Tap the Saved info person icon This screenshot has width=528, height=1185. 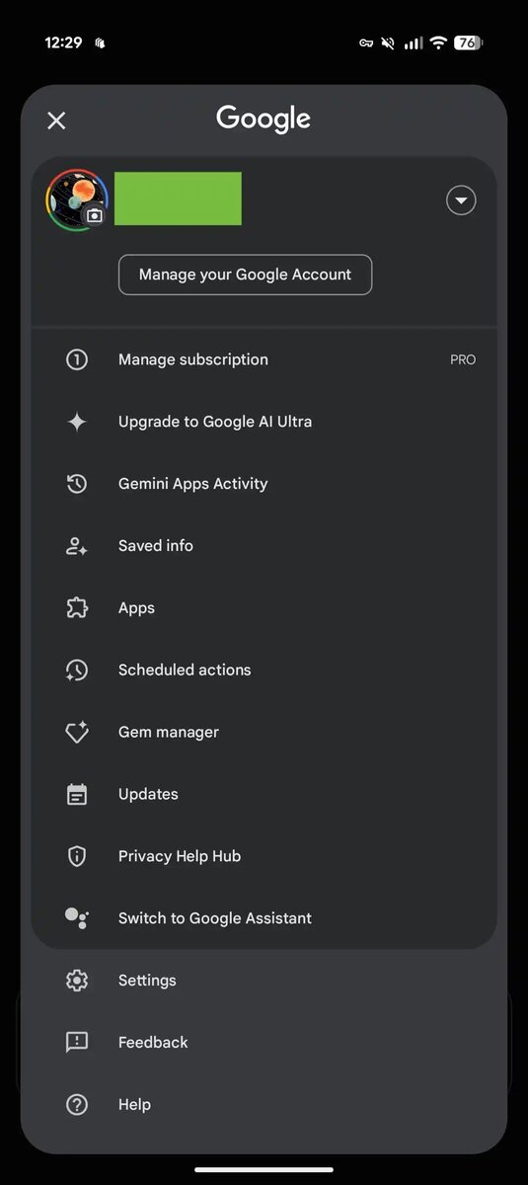(x=77, y=546)
